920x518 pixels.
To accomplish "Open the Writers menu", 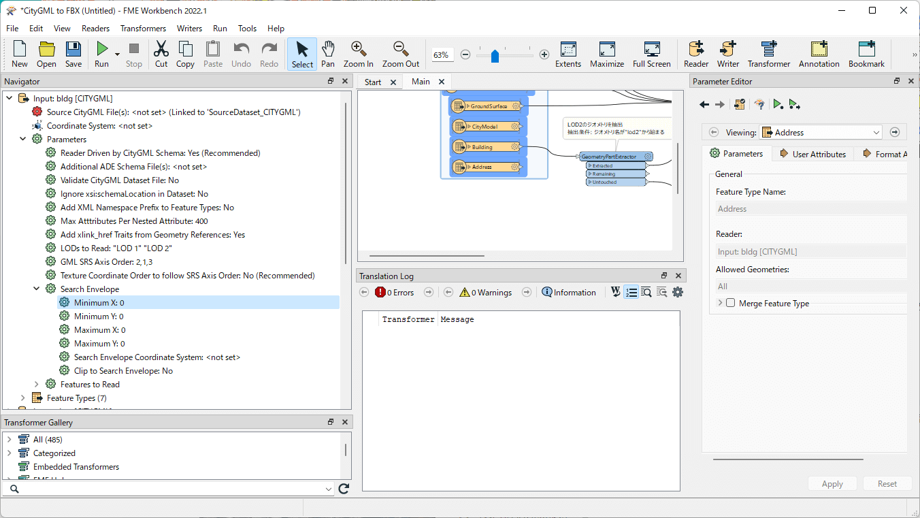I will pos(189,29).
